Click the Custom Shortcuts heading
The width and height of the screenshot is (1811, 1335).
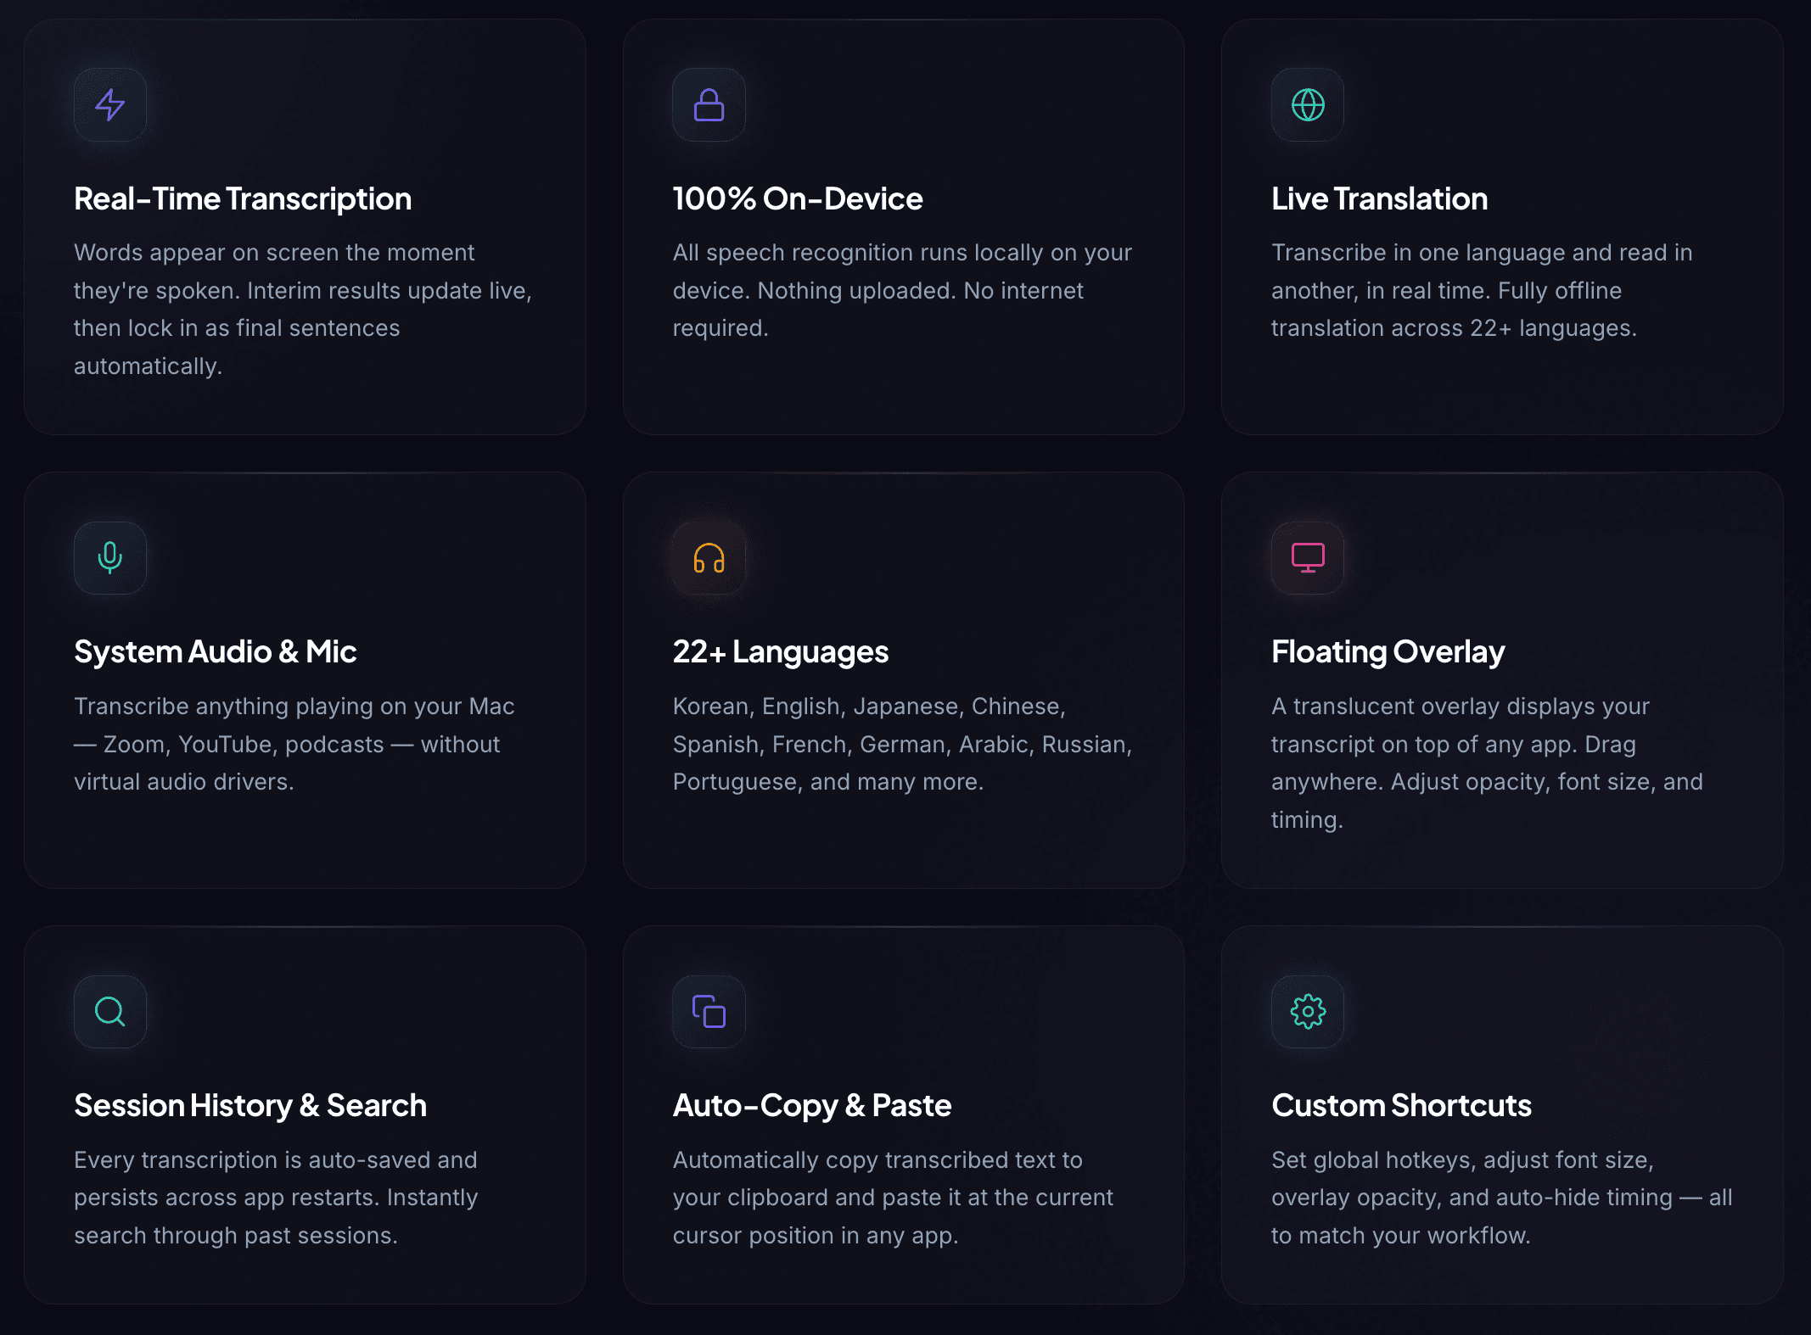(x=1401, y=1105)
